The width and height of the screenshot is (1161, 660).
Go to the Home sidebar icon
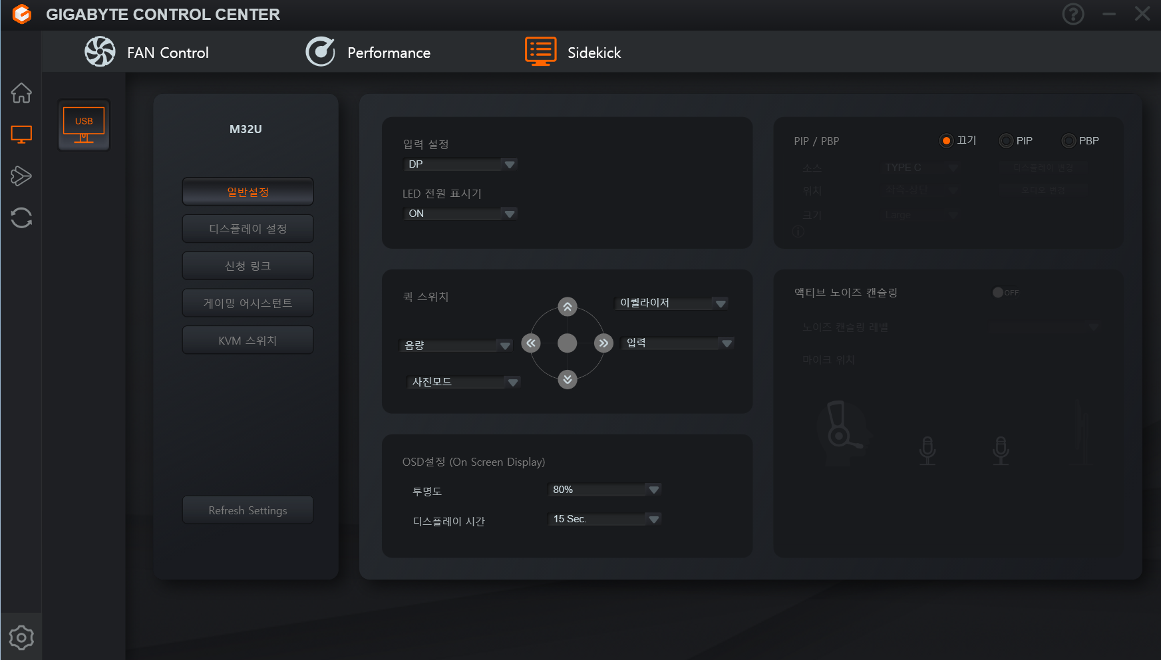[x=21, y=92]
